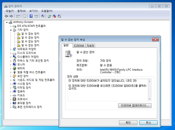Click Scan for hardware changes icon
Screen dimensions: 175x130
43,16
